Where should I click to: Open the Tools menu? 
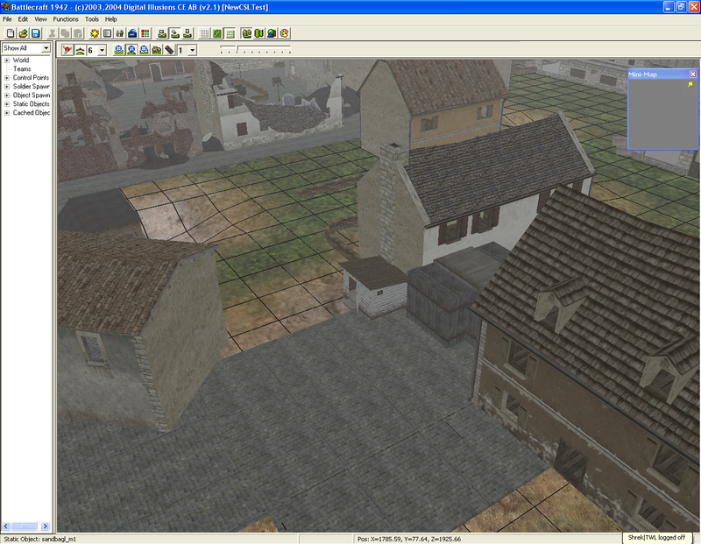tap(92, 19)
